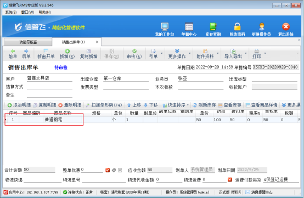Click 修改密码 lock icon

click(x=237, y=27)
